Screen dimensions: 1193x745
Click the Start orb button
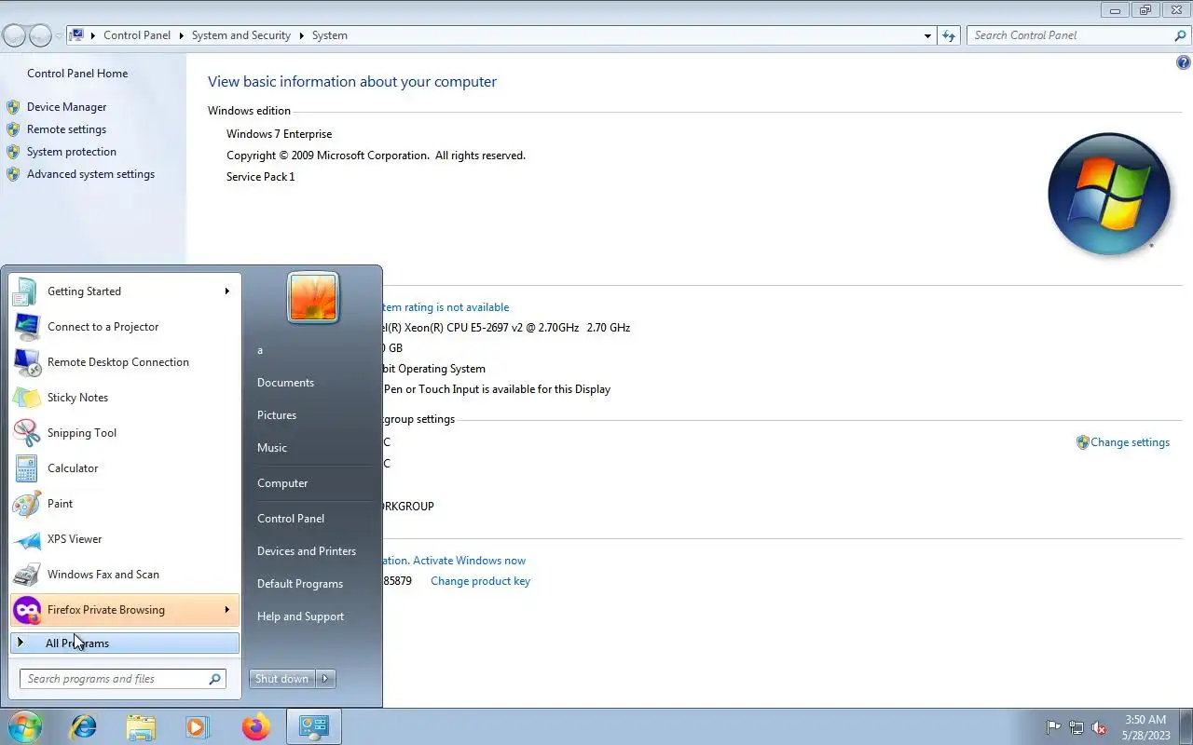24,726
